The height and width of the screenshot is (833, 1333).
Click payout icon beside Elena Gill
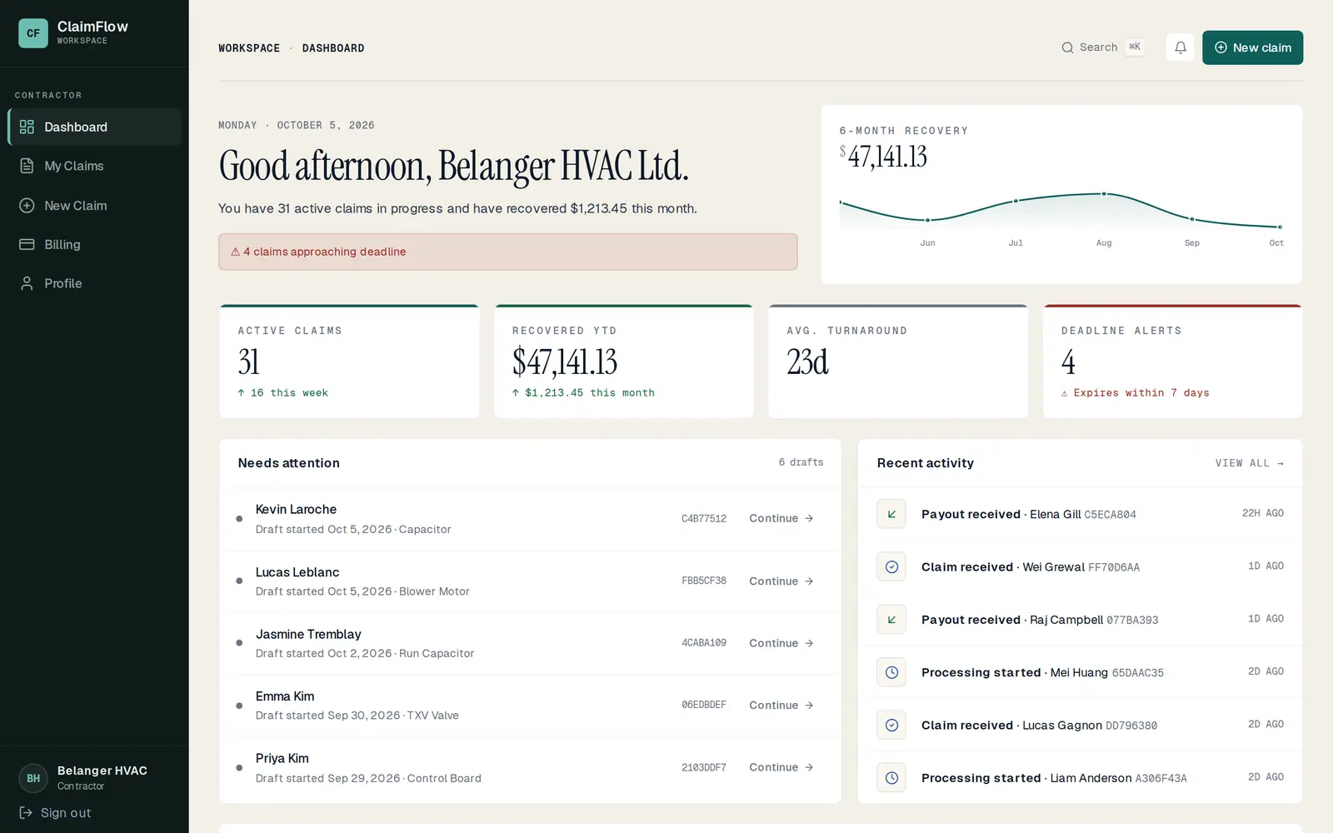[891, 514]
